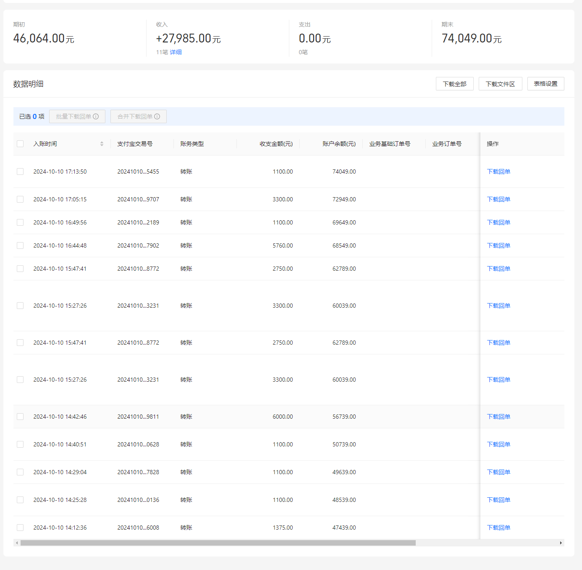
Task: Click the balance 69649.00 cell
Action: click(344, 222)
